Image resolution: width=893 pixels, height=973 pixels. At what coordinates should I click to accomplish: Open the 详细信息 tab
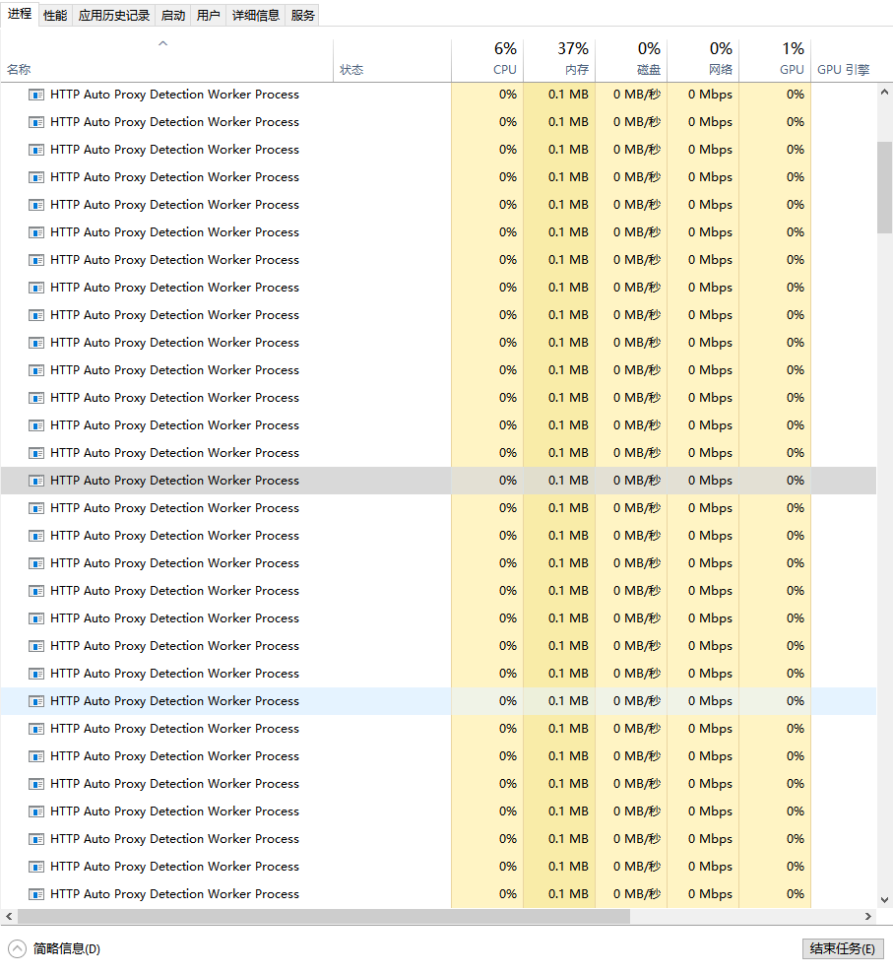(256, 14)
